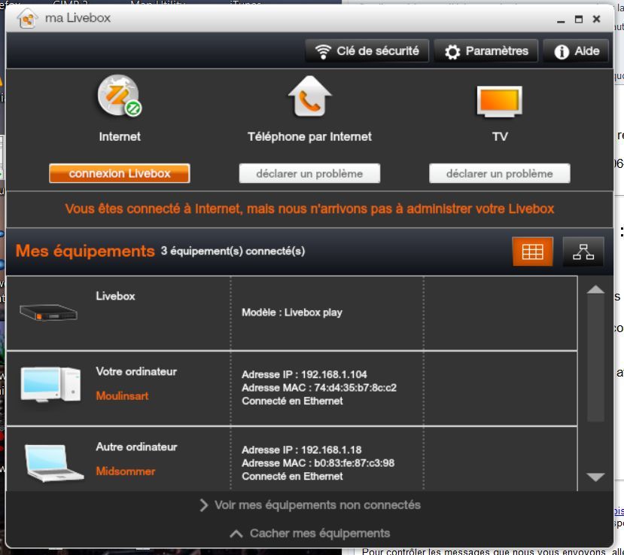Viewport: 624px width, 555px height.
Task: Click the connexion Livebox orange button
Action: point(120,174)
